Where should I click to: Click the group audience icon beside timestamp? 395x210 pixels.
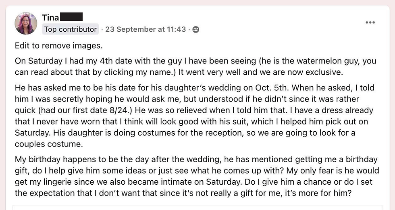pos(196,30)
